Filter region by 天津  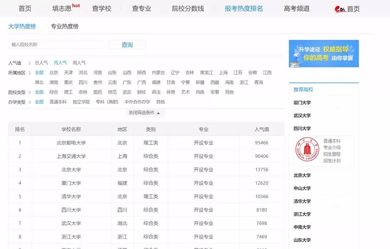(x=68, y=73)
